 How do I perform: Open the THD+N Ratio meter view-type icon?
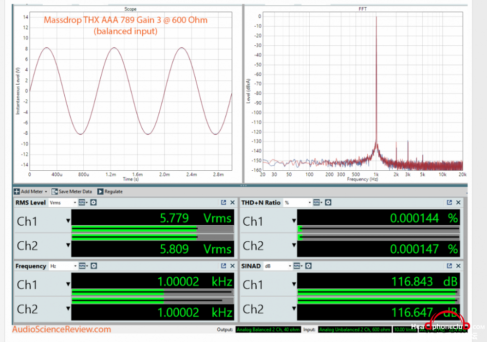tap(318, 203)
